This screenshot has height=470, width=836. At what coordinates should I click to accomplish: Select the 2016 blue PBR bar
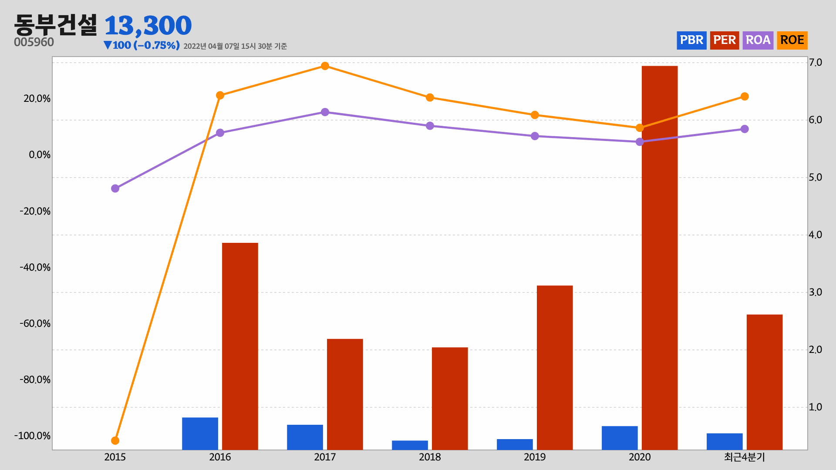[200, 433]
